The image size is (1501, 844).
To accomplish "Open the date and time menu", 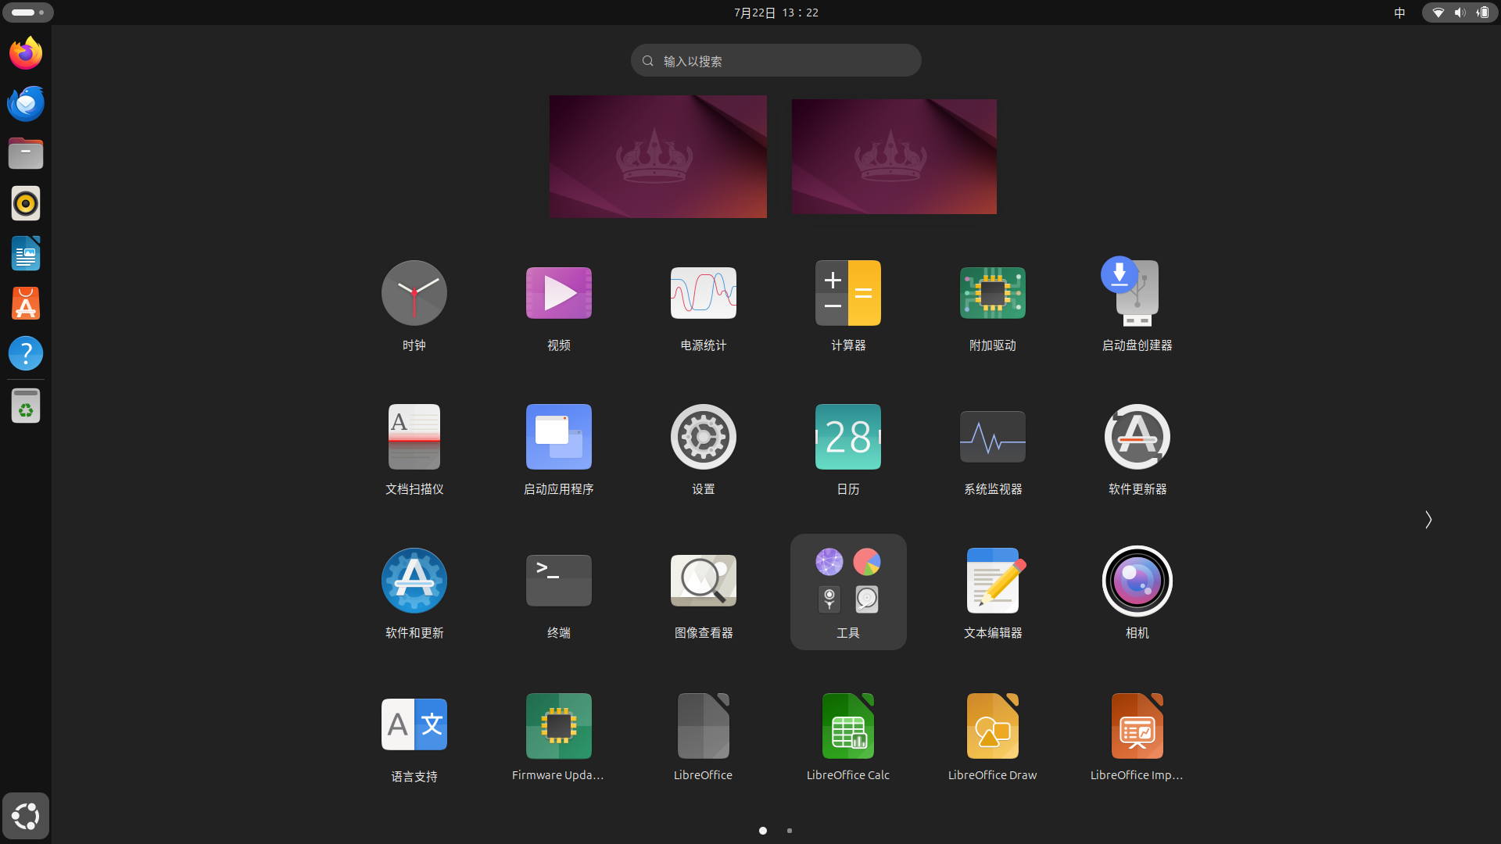I will tap(776, 13).
